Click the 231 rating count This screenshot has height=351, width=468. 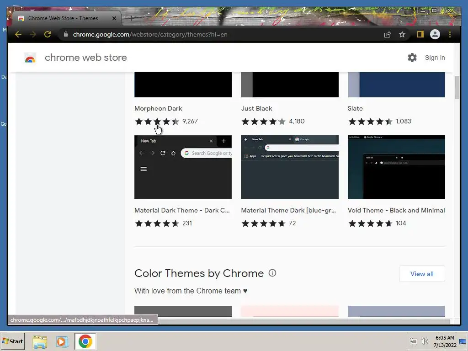coord(187,223)
